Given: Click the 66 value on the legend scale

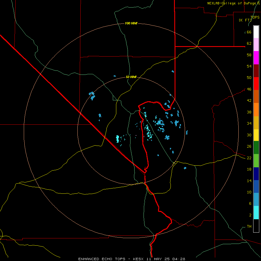Looking at the screenshot, I should pyautogui.click(x=249, y=32).
